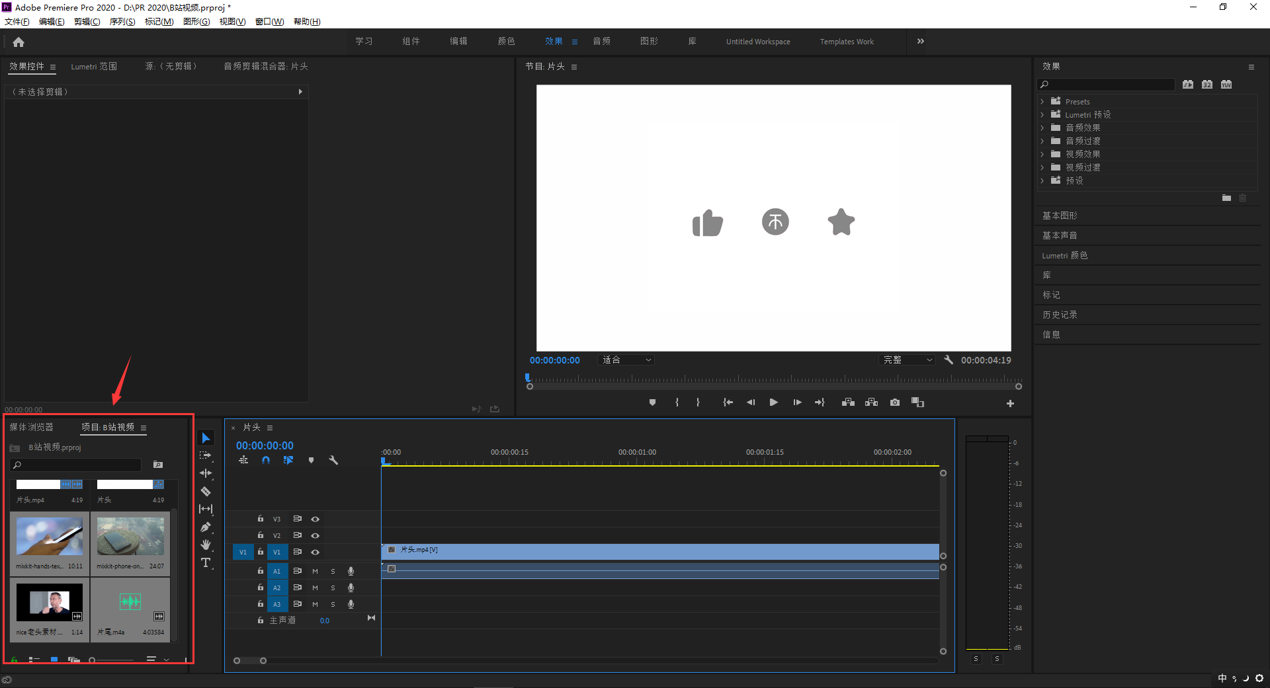This screenshot has height=688, width=1270.
Task: Click Go to In point
Action: tap(728, 402)
